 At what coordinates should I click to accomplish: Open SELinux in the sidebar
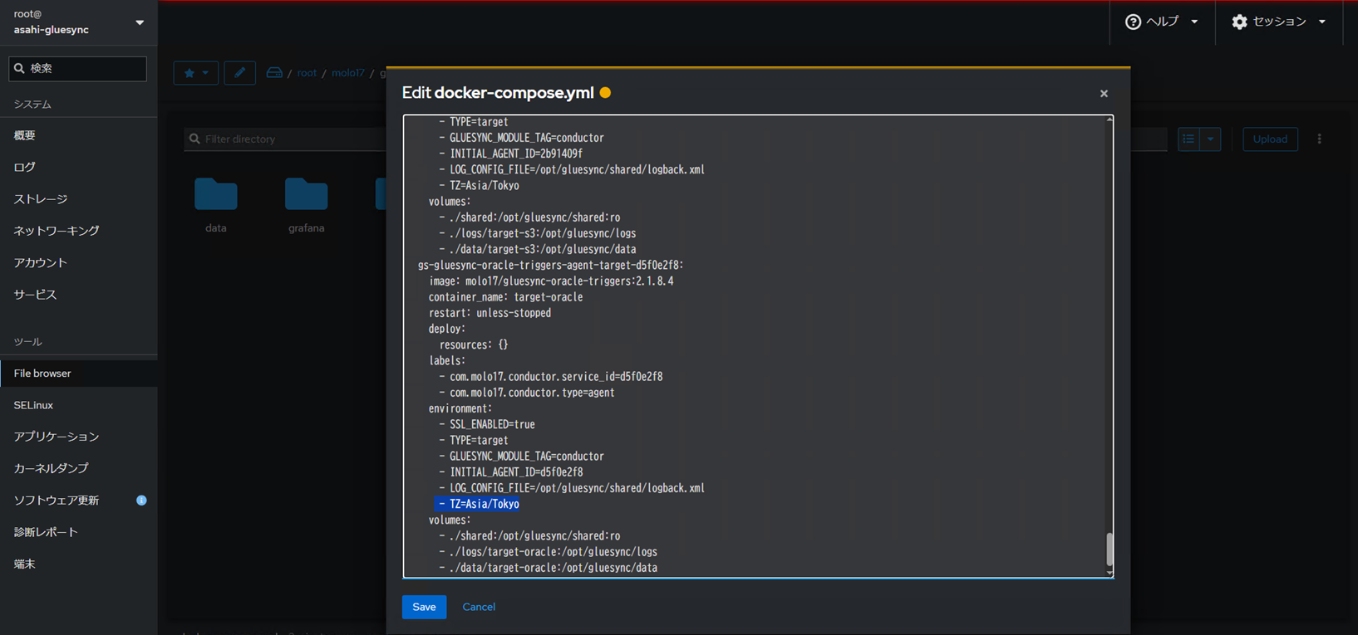coord(33,405)
